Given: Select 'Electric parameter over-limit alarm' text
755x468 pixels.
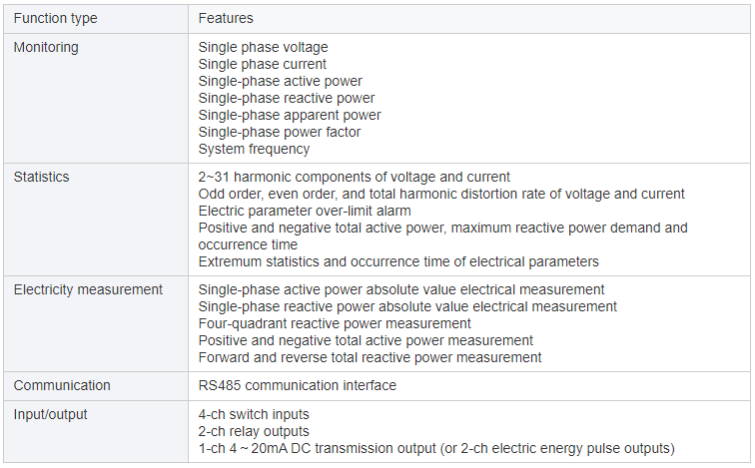Looking at the screenshot, I should pos(305,211).
